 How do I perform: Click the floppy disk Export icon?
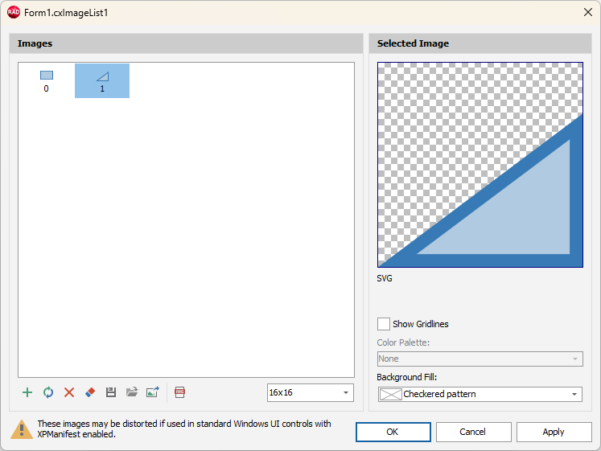111,392
